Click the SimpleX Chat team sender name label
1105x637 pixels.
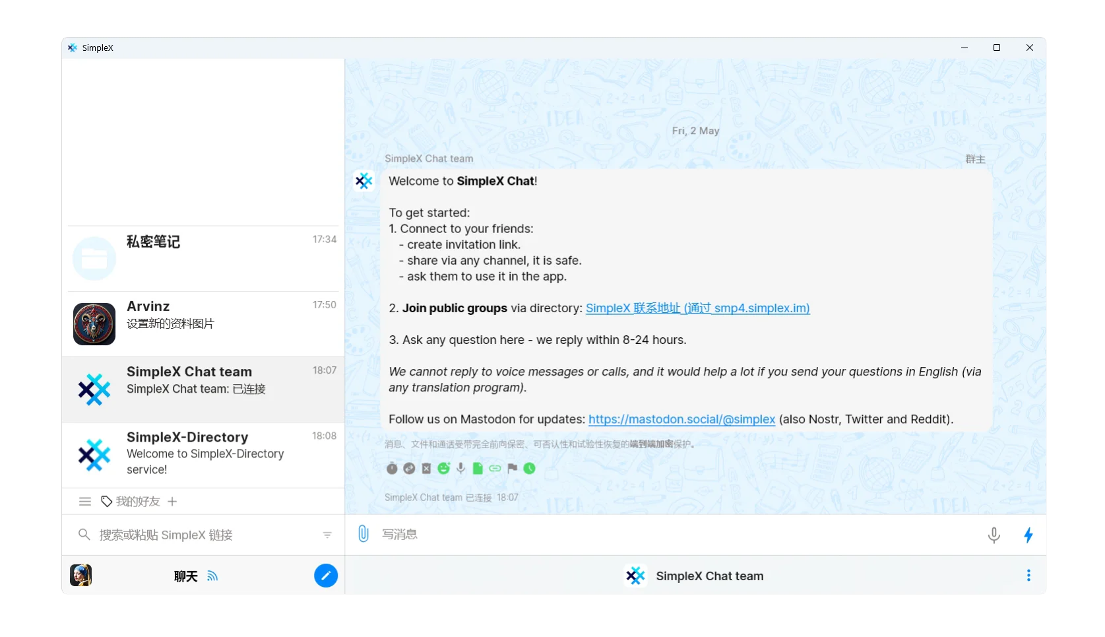pos(429,158)
